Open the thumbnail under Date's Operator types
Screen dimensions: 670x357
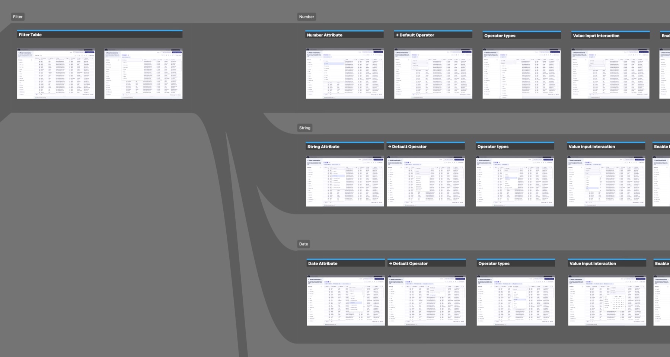516,301
